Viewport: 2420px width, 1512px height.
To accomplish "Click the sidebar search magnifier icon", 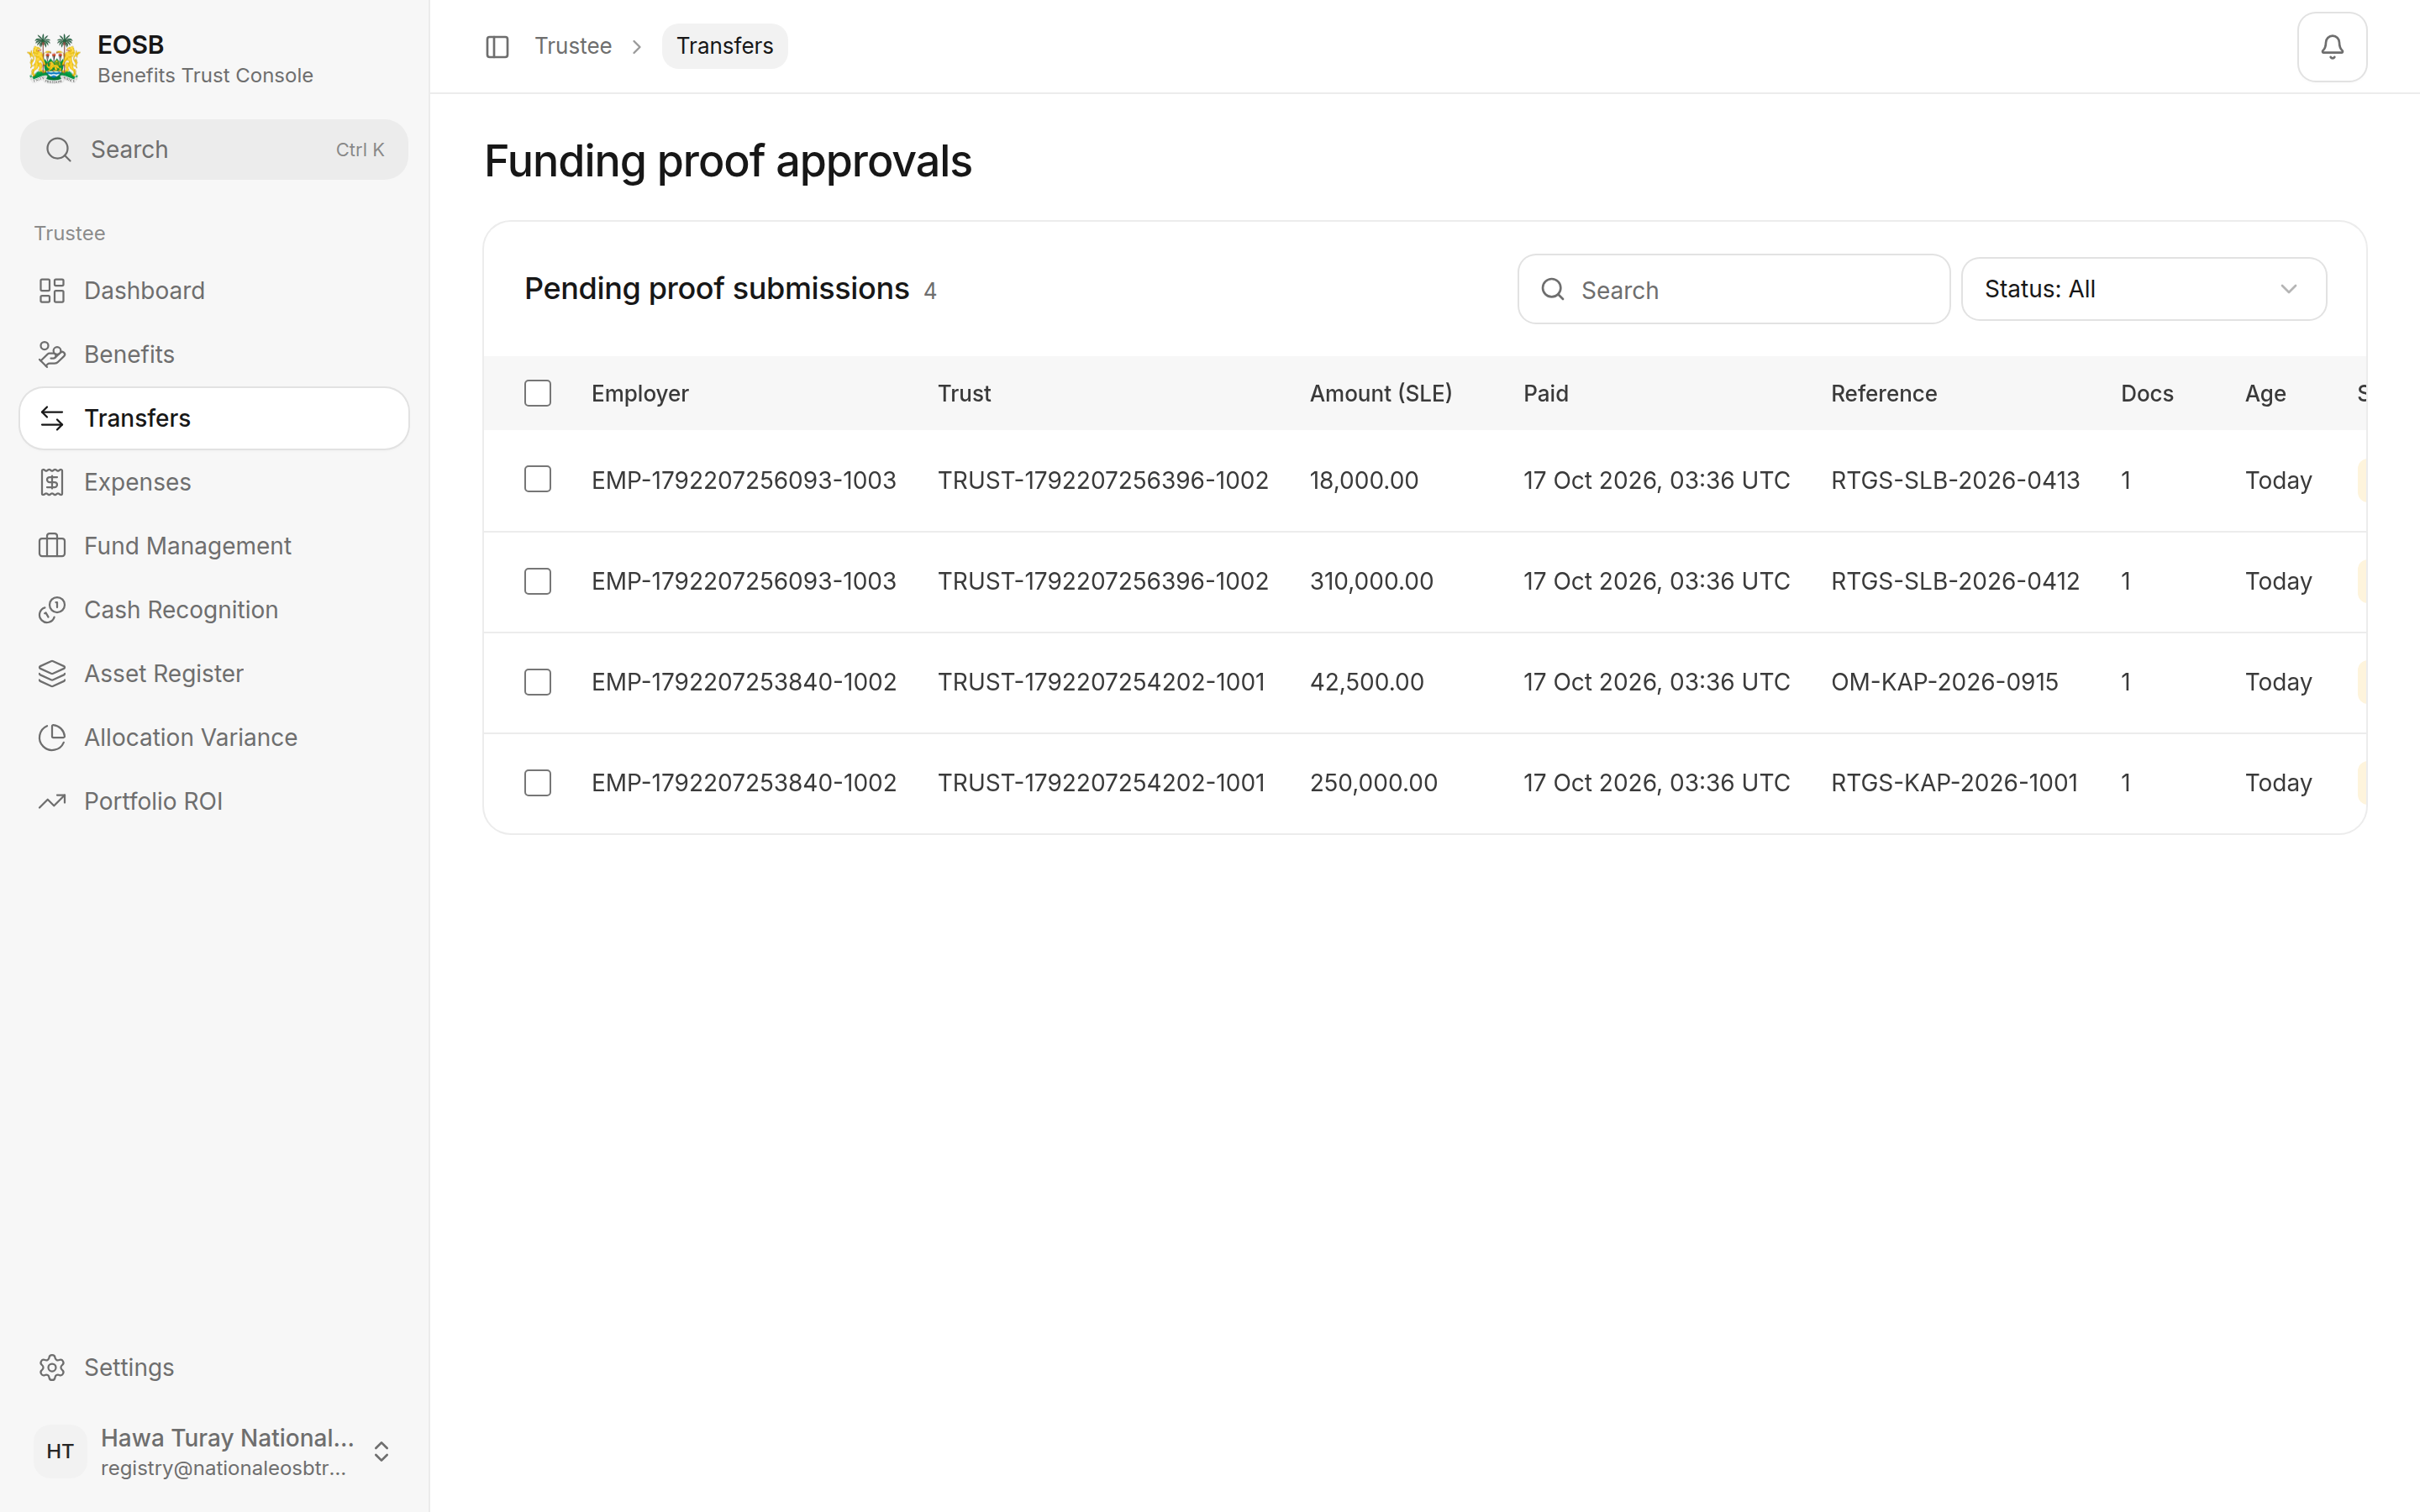I will click(x=59, y=150).
